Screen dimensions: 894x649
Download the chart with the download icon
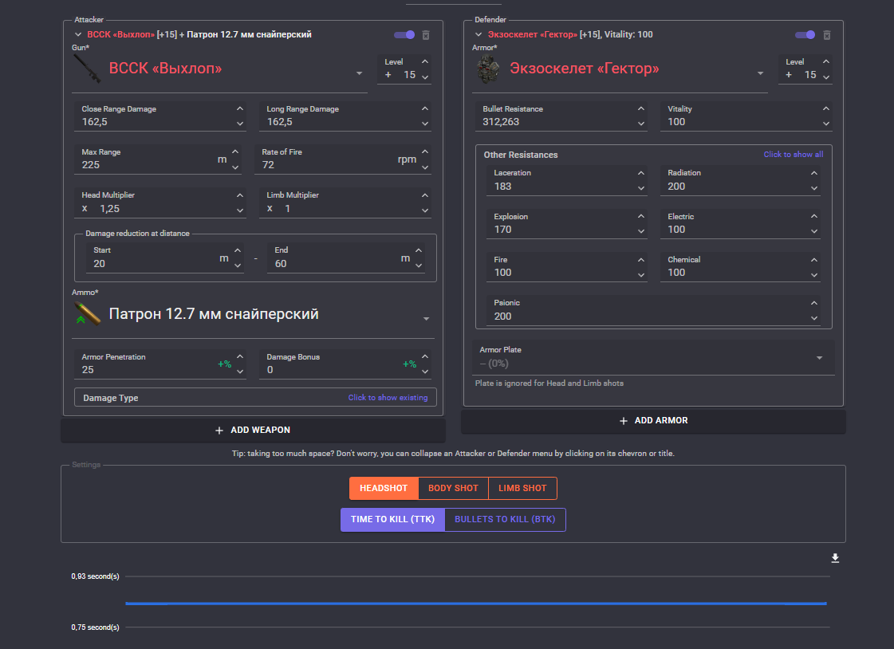point(835,558)
